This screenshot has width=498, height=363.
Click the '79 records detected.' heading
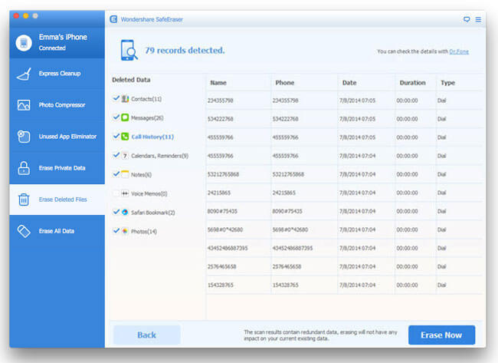pyautogui.click(x=185, y=50)
